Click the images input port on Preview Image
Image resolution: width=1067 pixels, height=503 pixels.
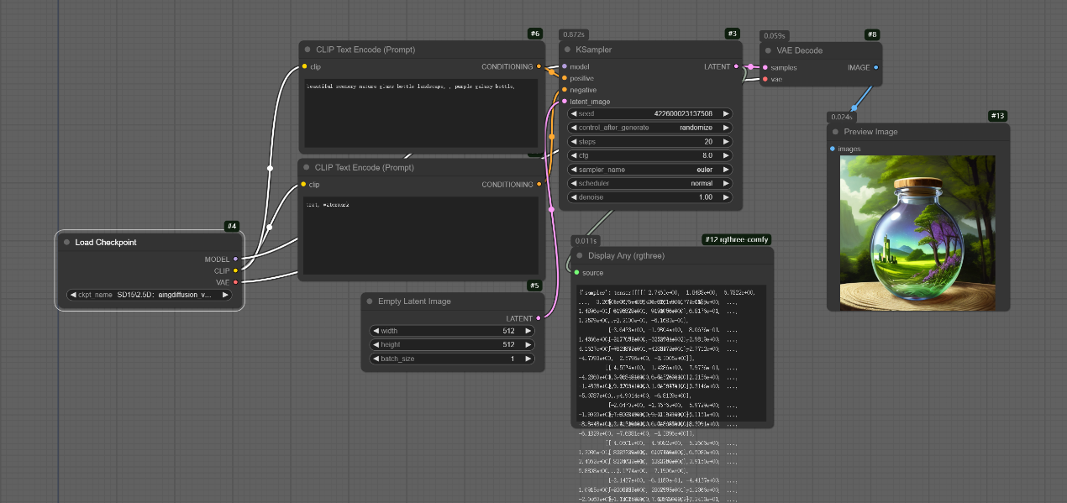click(833, 149)
